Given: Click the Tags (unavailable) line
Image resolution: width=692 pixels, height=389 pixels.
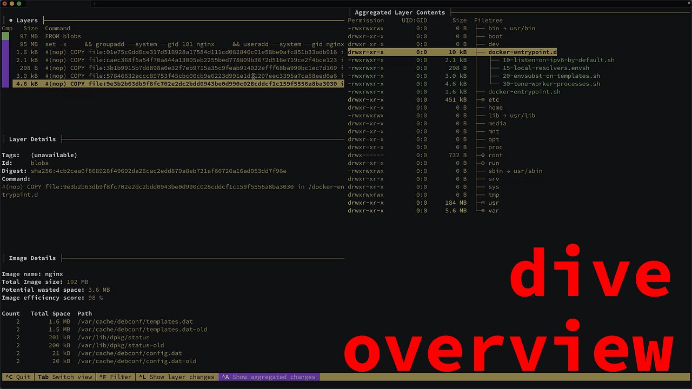Looking at the screenshot, I should (x=39, y=155).
